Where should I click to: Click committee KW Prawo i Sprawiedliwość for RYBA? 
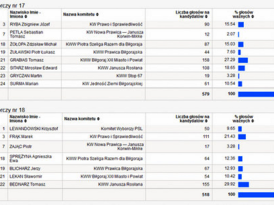pos(116,24)
